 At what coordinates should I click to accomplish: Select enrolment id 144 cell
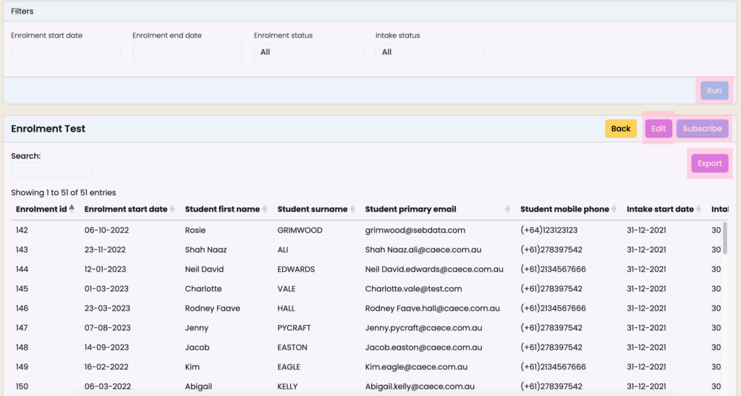(22, 269)
